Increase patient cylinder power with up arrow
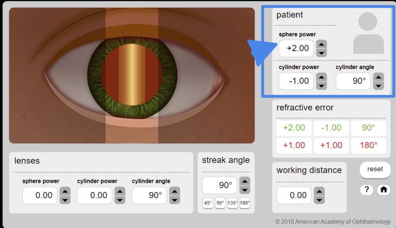Viewport: 396px width, 228px height. point(321,77)
